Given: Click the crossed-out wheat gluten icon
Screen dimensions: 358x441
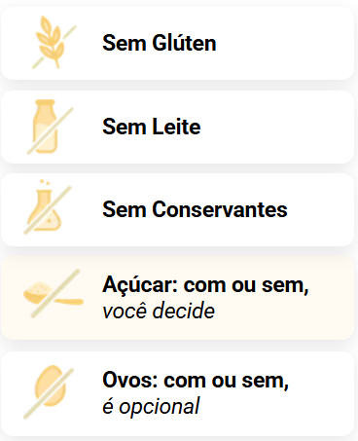Looking at the screenshot, I should (x=54, y=43).
